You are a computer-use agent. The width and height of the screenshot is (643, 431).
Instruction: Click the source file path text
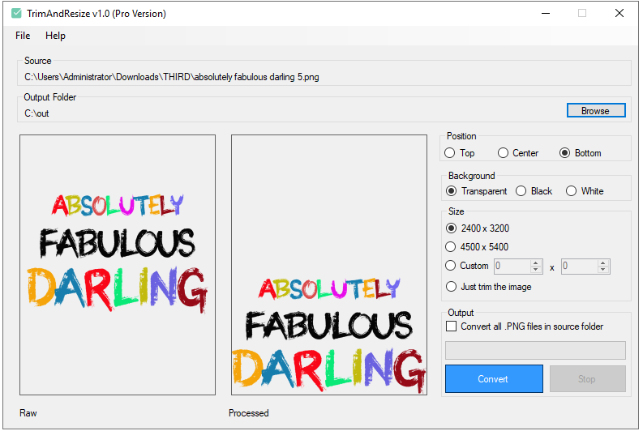point(171,77)
